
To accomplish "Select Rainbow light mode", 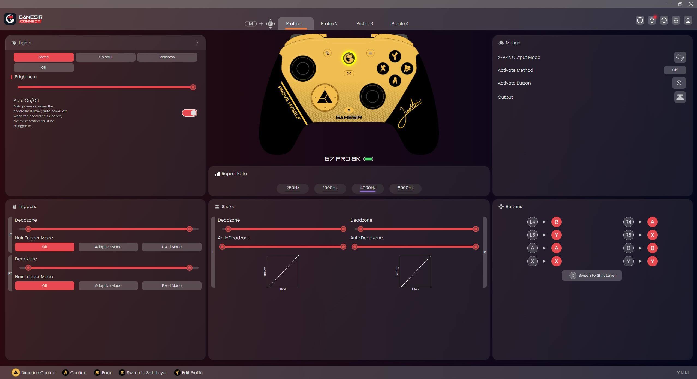I will pyautogui.click(x=167, y=57).
